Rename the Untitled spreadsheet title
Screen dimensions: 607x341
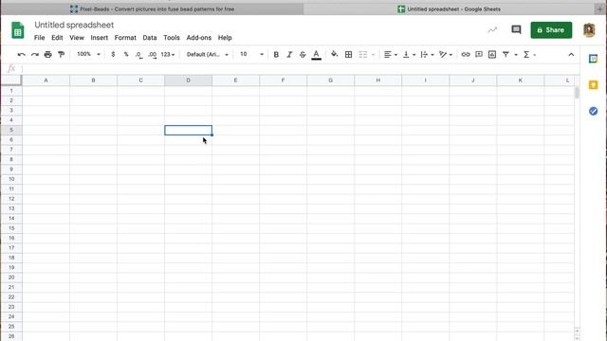coord(74,25)
